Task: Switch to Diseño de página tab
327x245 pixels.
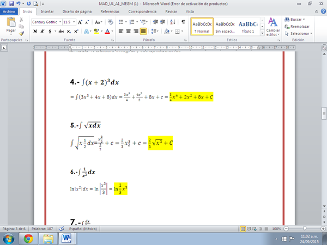Action: point(77,11)
